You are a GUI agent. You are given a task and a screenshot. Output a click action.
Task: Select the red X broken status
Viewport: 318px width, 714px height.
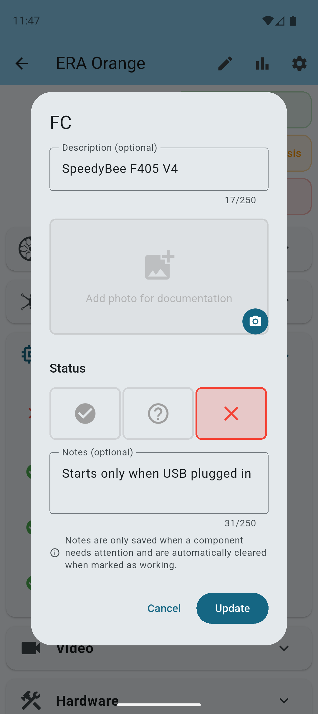click(x=231, y=414)
